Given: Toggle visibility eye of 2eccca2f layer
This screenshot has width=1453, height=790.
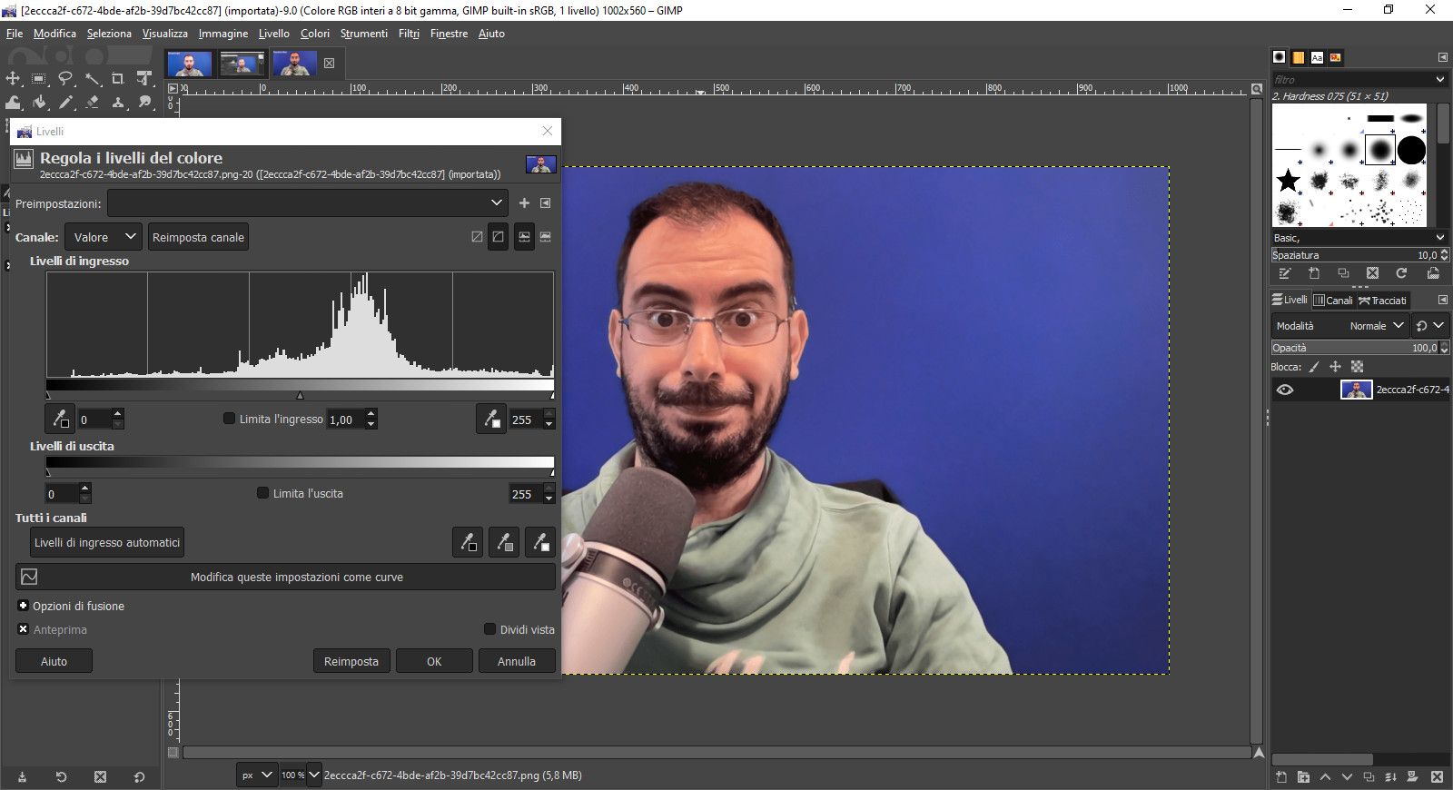Looking at the screenshot, I should click(1285, 390).
